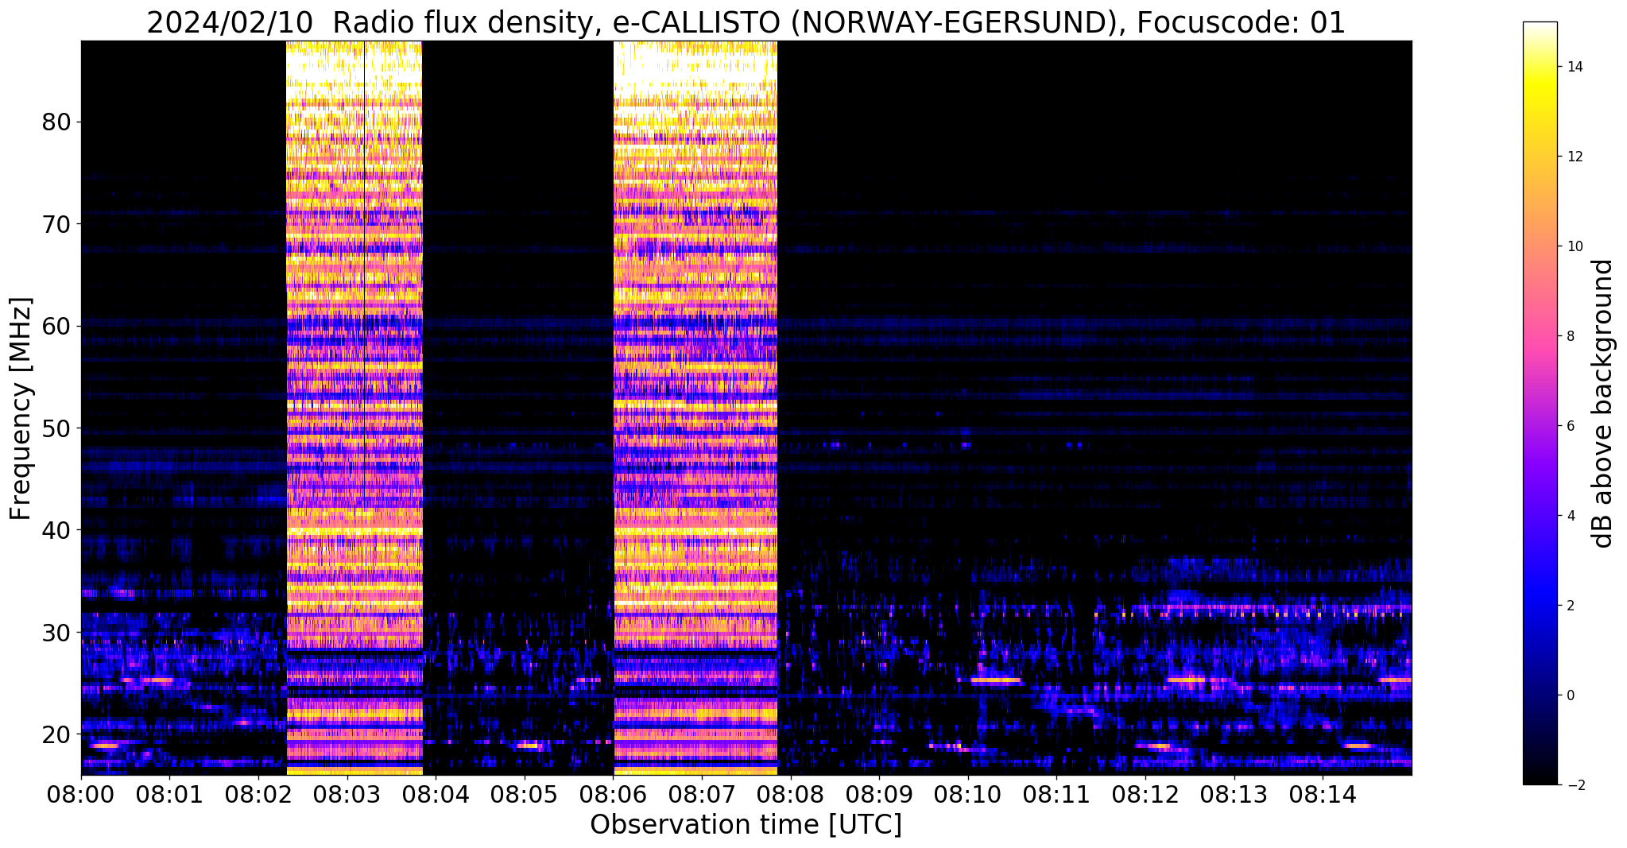Click the 08:13 time tick label
Viewport: 1627px width, 848px height.
pyautogui.click(x=1234, y=793)
